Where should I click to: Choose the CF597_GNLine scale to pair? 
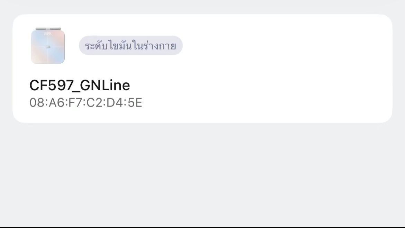202,69
